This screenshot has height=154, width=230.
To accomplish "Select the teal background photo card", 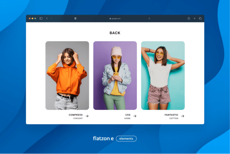I will [x=163, y=75].
